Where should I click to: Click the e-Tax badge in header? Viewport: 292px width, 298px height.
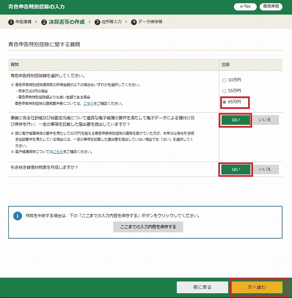tap(245, 7)
